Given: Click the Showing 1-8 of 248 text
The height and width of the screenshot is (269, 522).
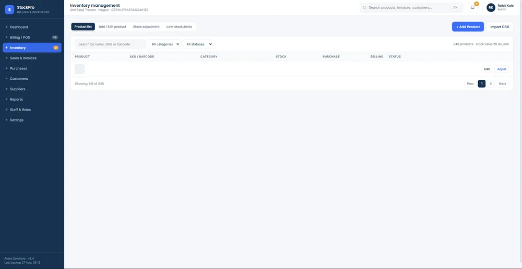Looking at the screenshot, I should point(89,84).
